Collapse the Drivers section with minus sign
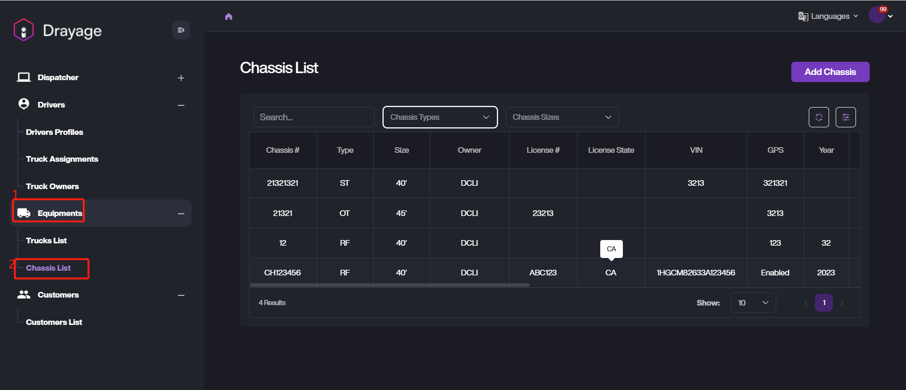The image size is (906, 390). tap(181, 105)
